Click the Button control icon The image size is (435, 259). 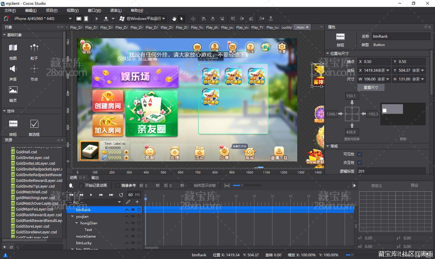point(13,123)
